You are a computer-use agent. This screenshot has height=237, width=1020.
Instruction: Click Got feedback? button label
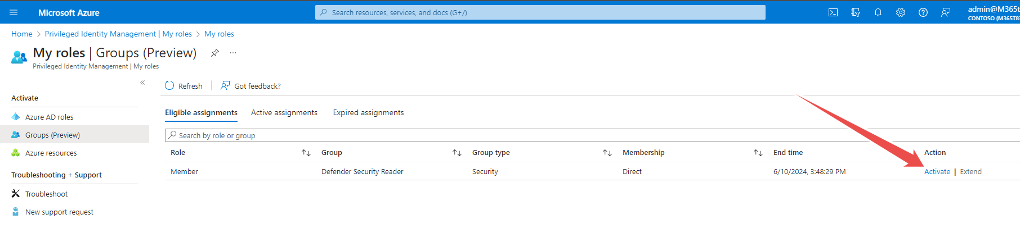coord(257,86)
